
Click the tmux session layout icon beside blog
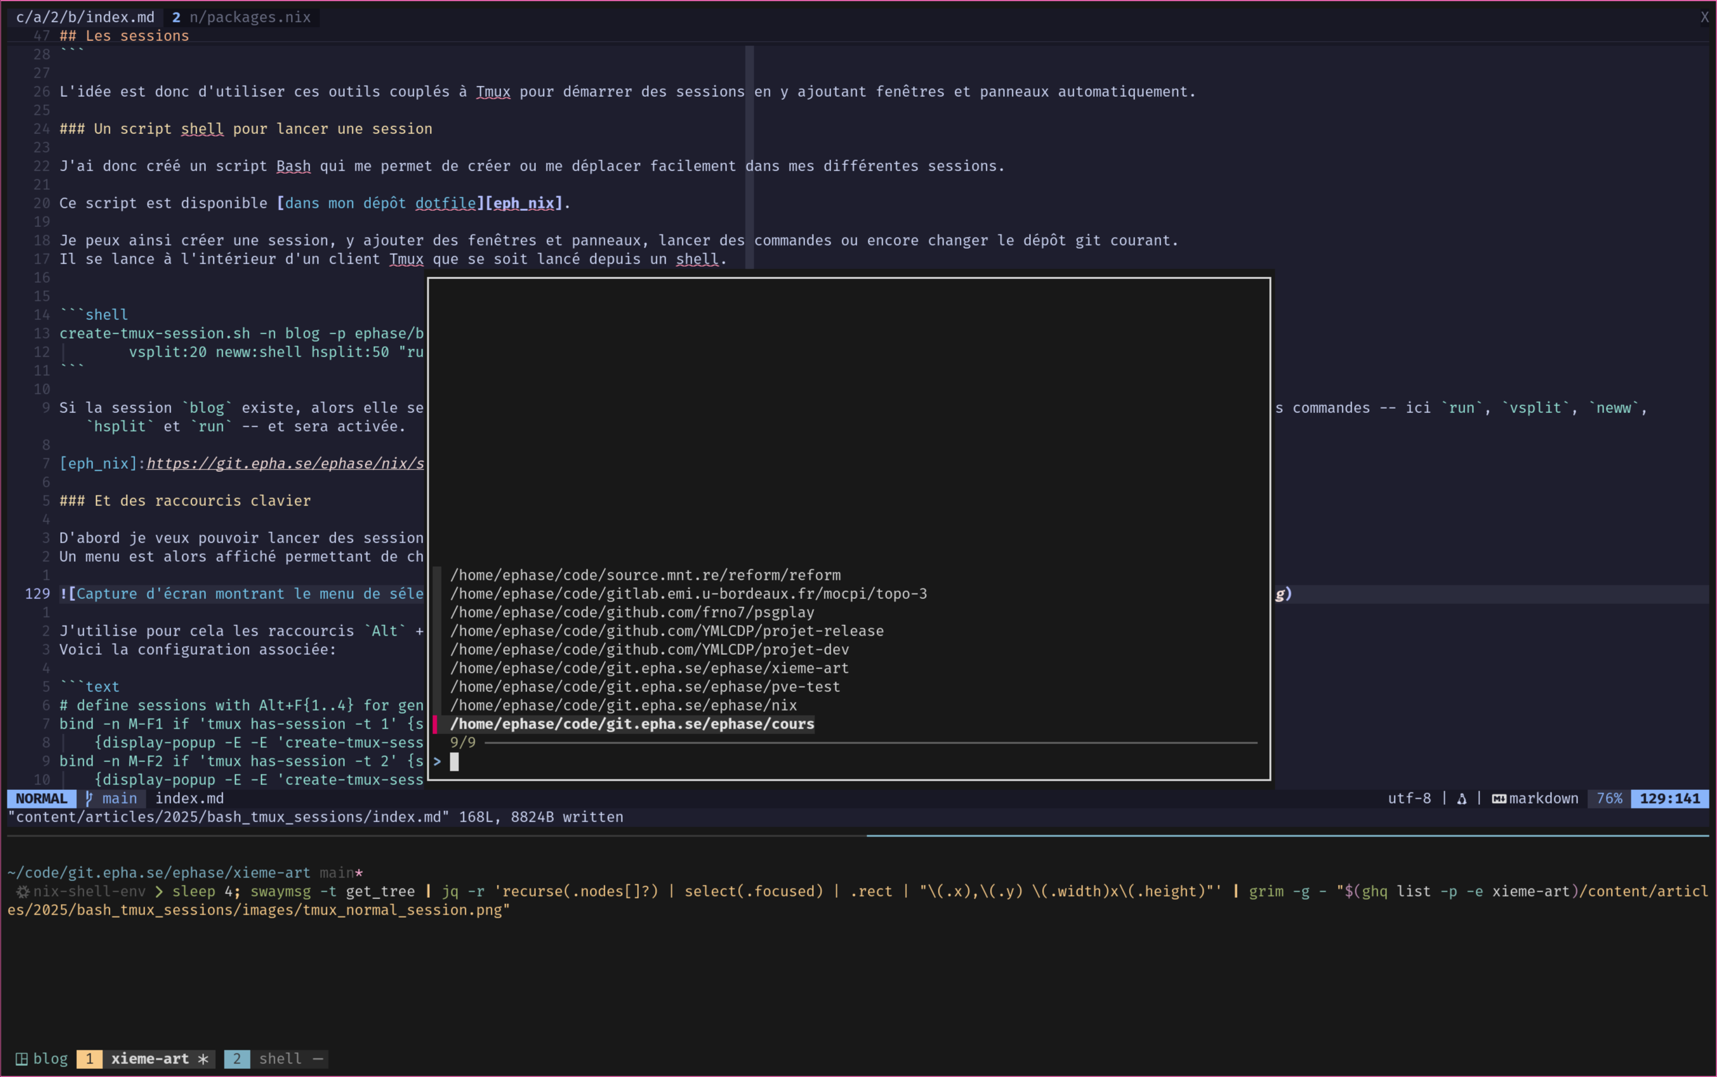click(x=21, y=1059)
